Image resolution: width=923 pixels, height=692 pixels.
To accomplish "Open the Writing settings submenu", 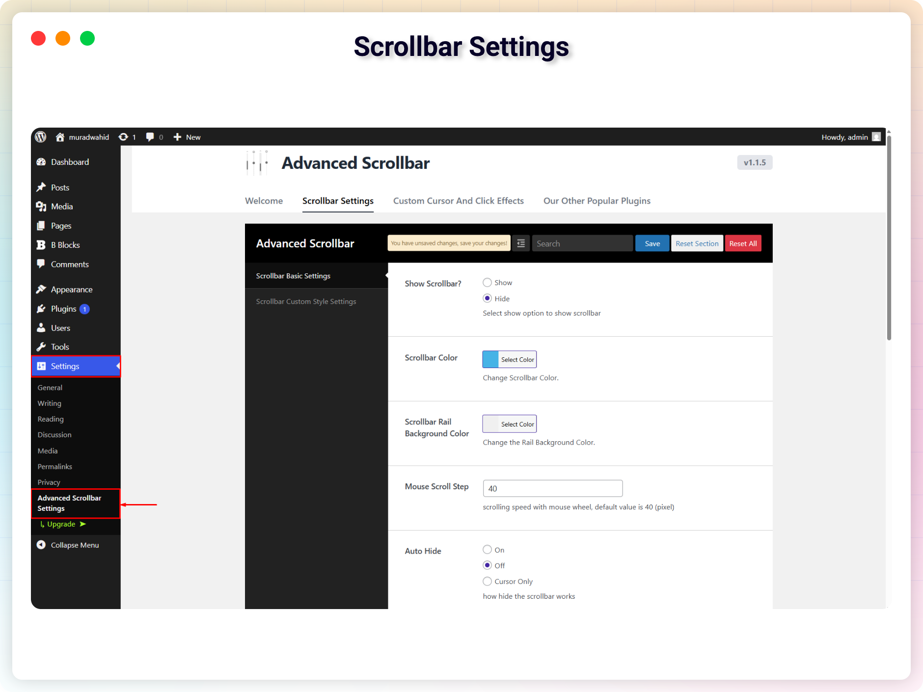I will (x=50, y=403).
